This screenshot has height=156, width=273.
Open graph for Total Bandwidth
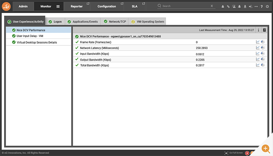[258, 65]
